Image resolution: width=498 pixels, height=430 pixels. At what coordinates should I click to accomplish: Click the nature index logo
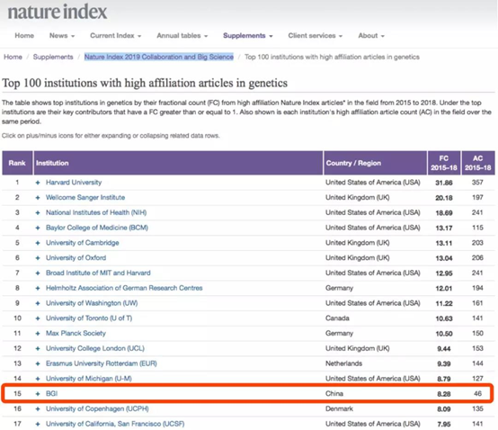pyautogui.click(x=58, y=12)
